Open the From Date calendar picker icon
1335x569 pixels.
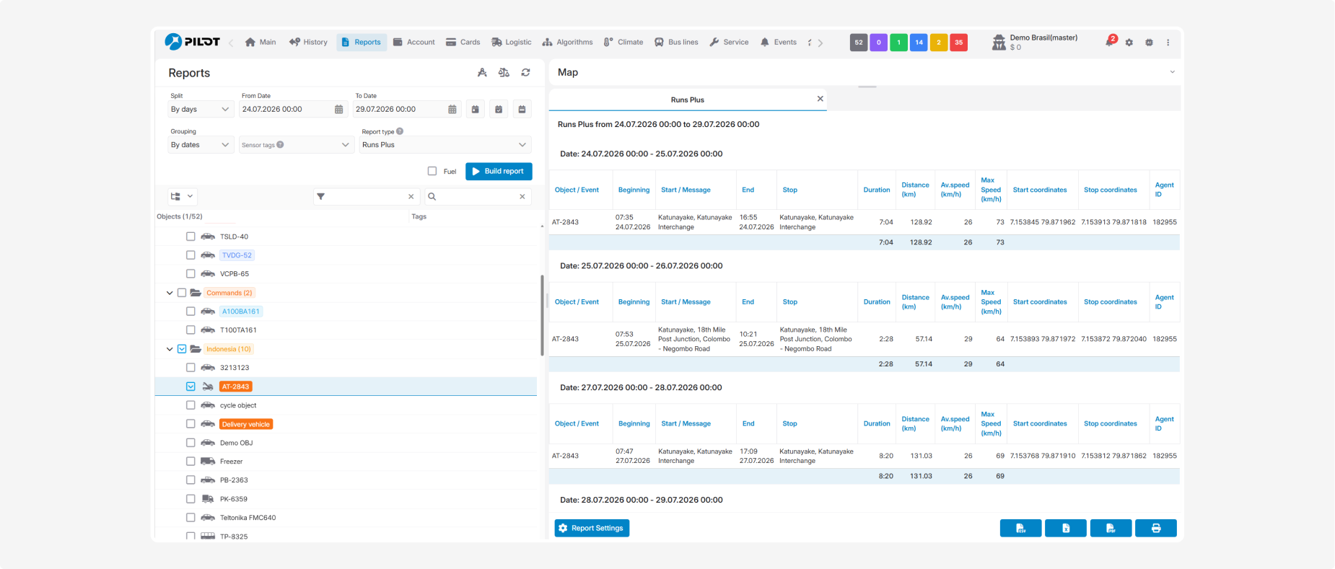[x=338, y=110]
